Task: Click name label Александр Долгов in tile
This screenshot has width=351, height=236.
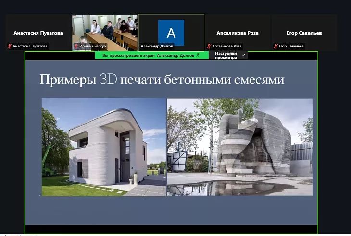Action: pyautogui.click(x=157, y=46)
